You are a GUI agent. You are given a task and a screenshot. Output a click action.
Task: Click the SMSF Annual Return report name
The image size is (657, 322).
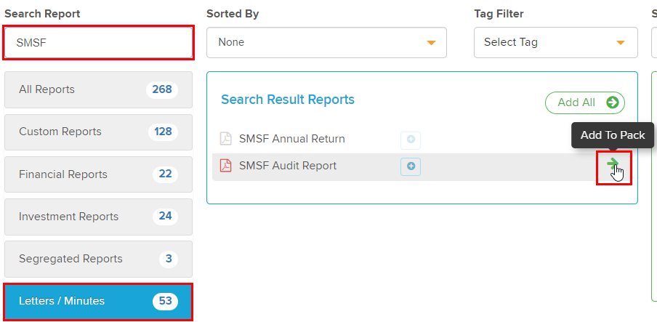[x=291, y=139]
